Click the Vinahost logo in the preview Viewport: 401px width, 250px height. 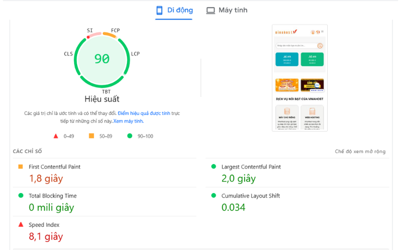pyautogui.click(x=286, y=32)
